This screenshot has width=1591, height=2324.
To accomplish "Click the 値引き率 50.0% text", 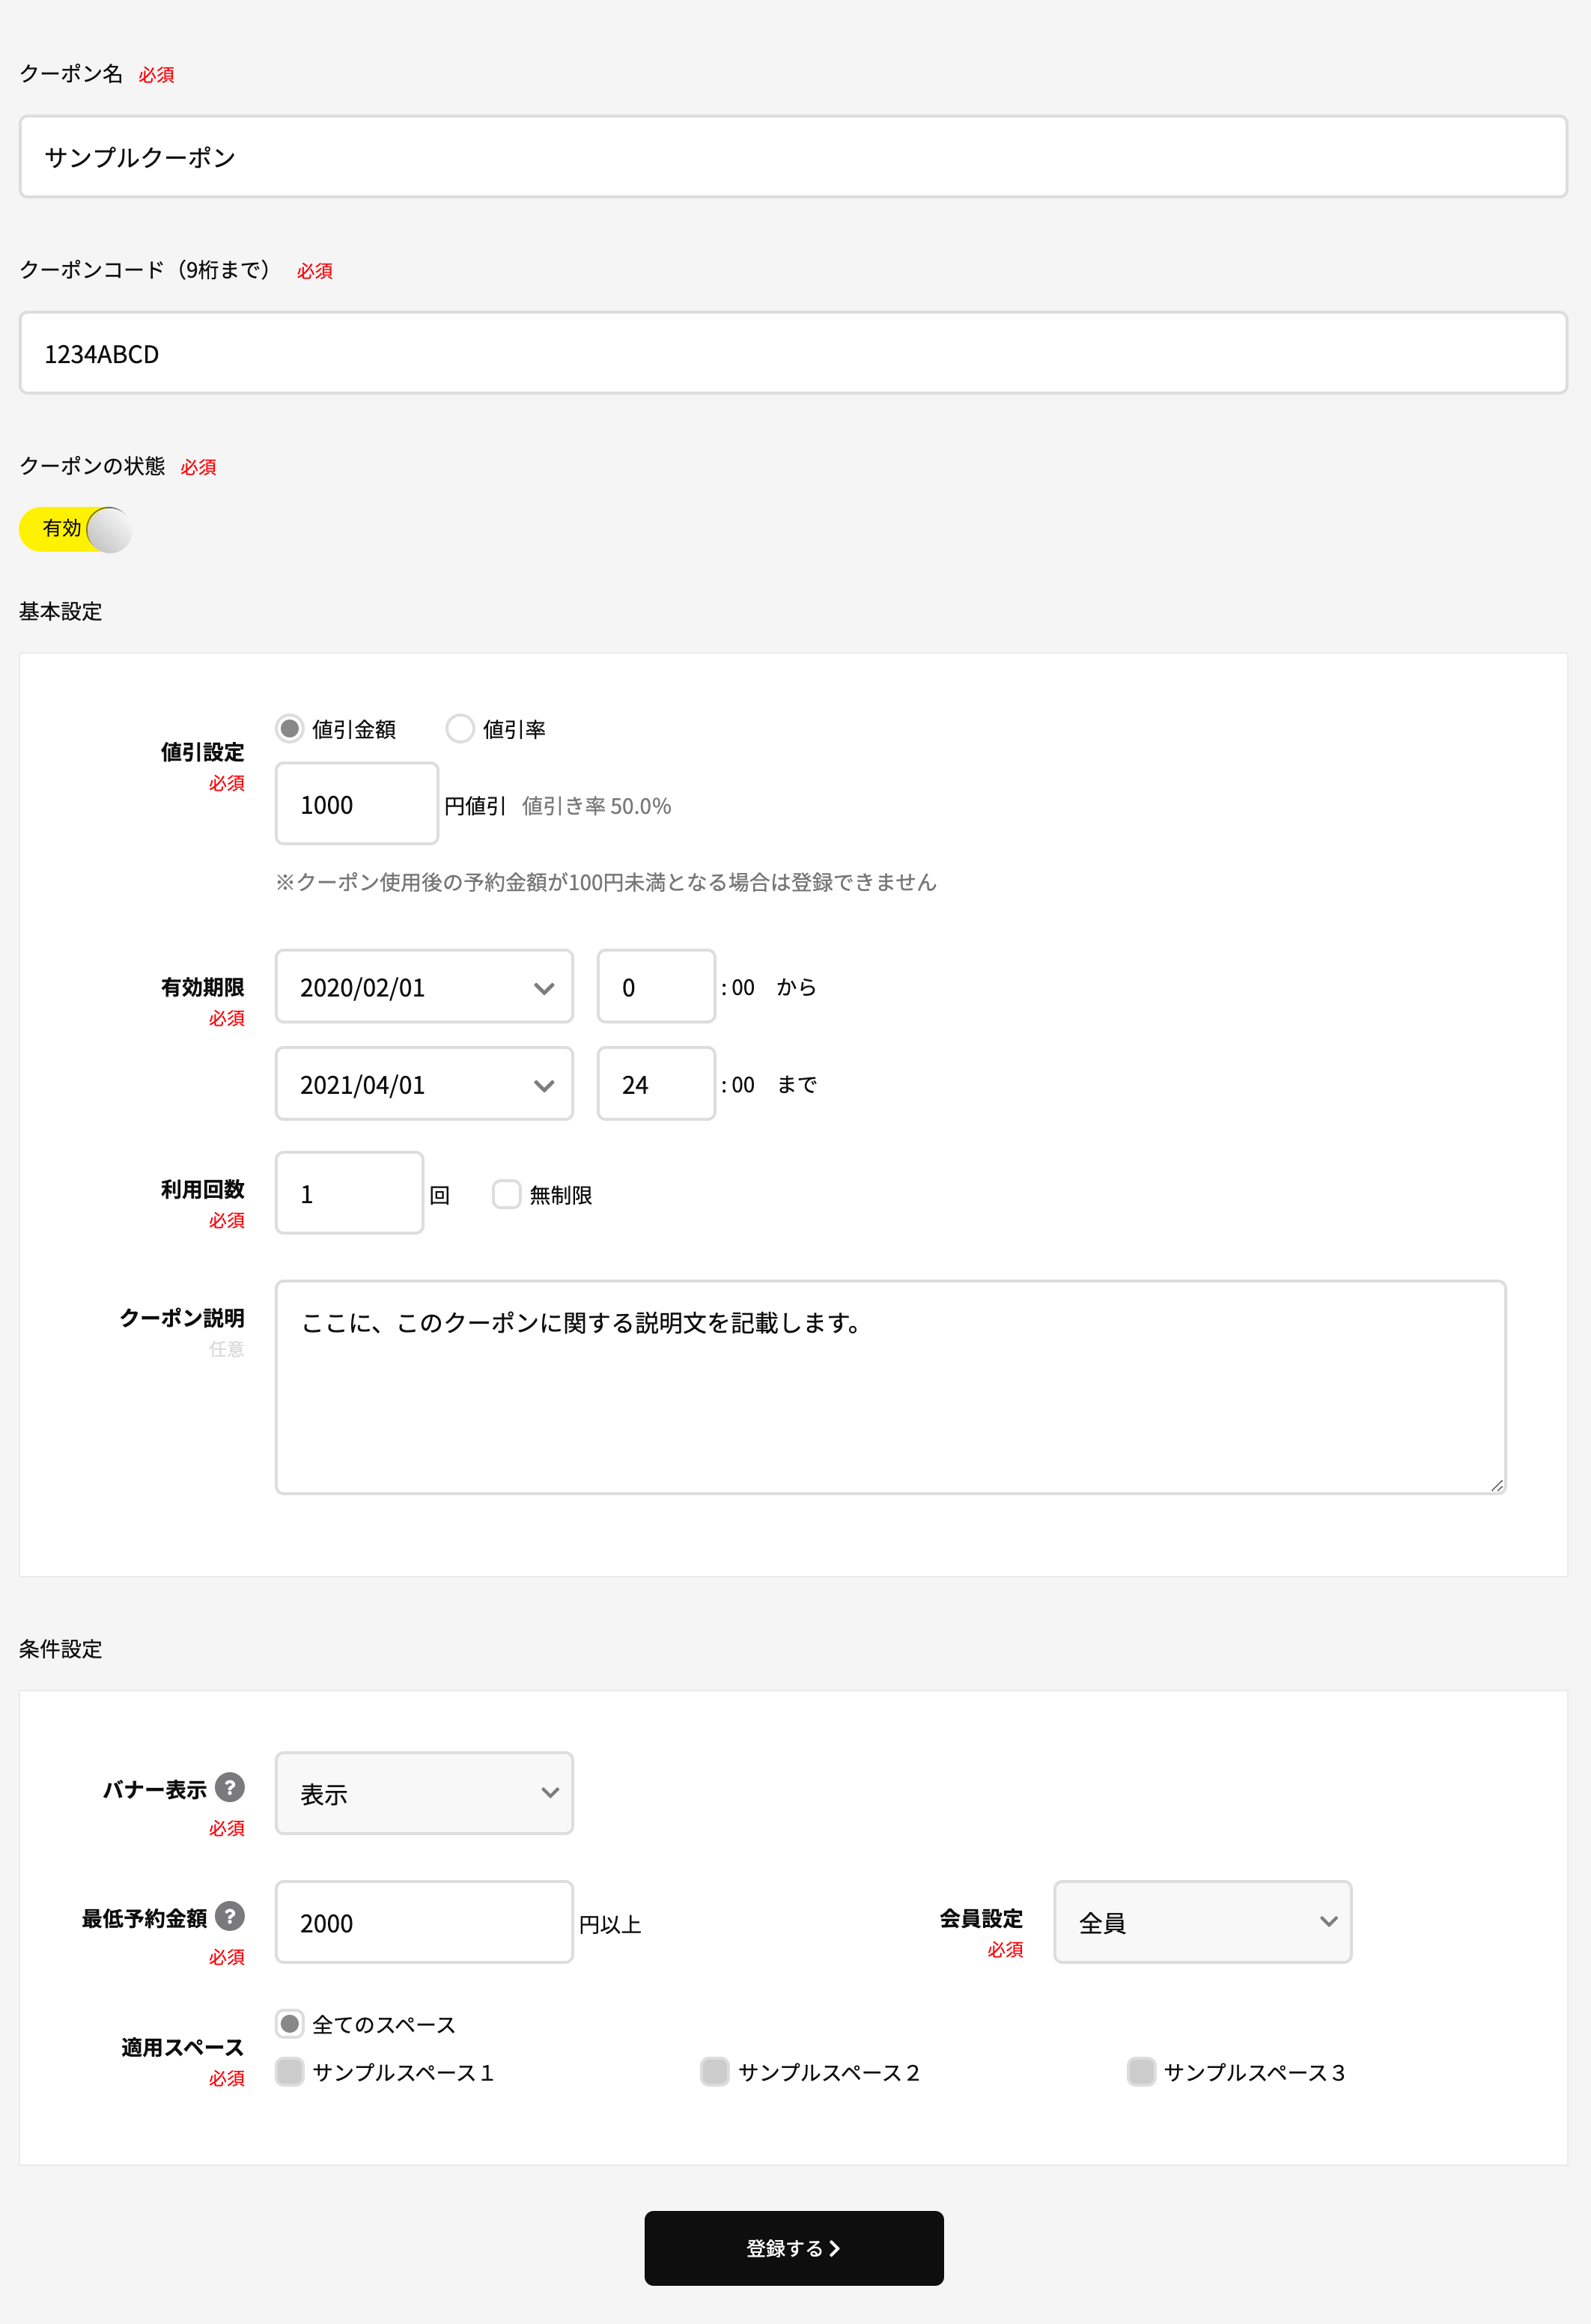I will point(596,806).
